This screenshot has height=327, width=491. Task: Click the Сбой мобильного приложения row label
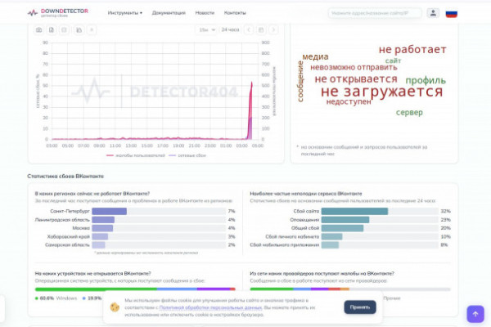coord(285,244)
